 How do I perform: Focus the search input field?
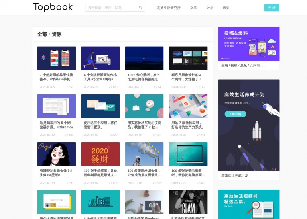[x=115, y=8]
